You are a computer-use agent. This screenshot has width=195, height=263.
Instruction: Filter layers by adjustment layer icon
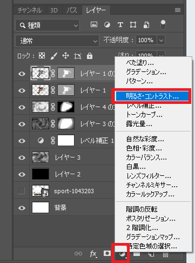107,24
